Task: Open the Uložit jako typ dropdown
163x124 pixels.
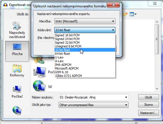Action: click(x=94, y=105)
